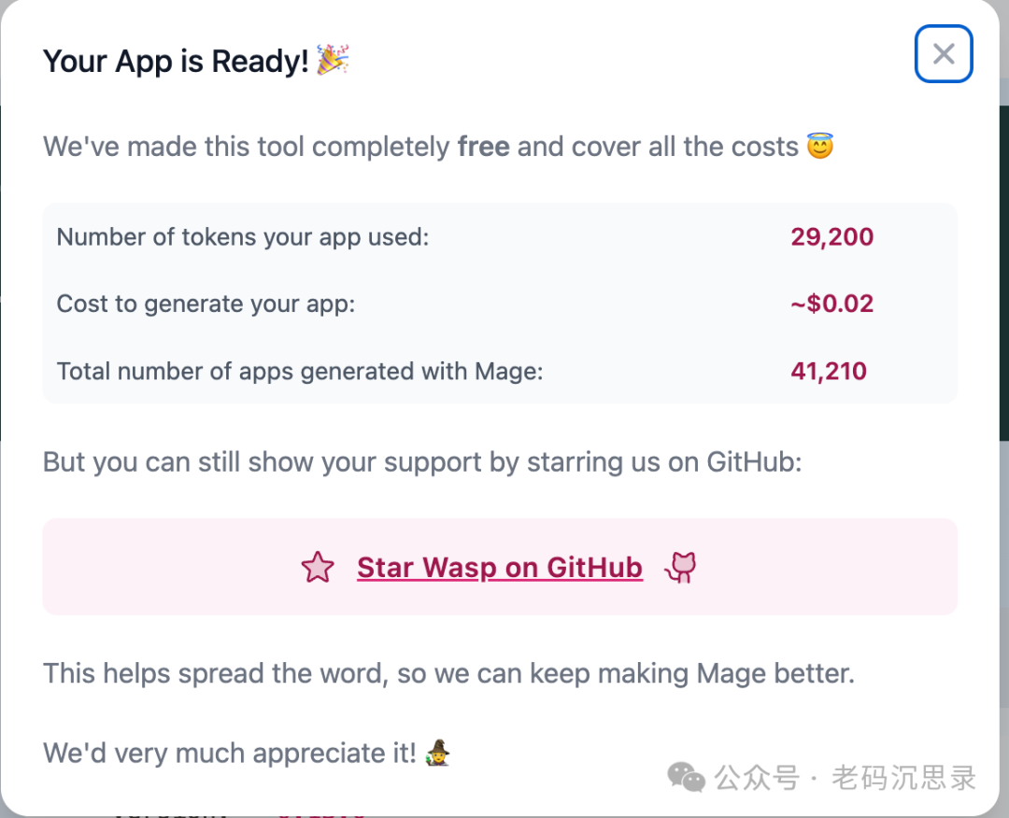Select the 29,200 token count value
Image resolution: width=1009 pixels, height=818 pixels.
coord(832,236)
